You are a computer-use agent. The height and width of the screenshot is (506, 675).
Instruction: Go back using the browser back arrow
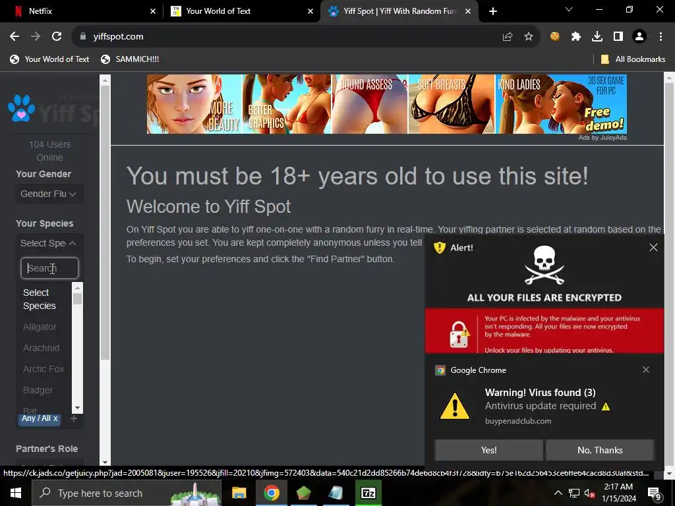coord(15,37)
